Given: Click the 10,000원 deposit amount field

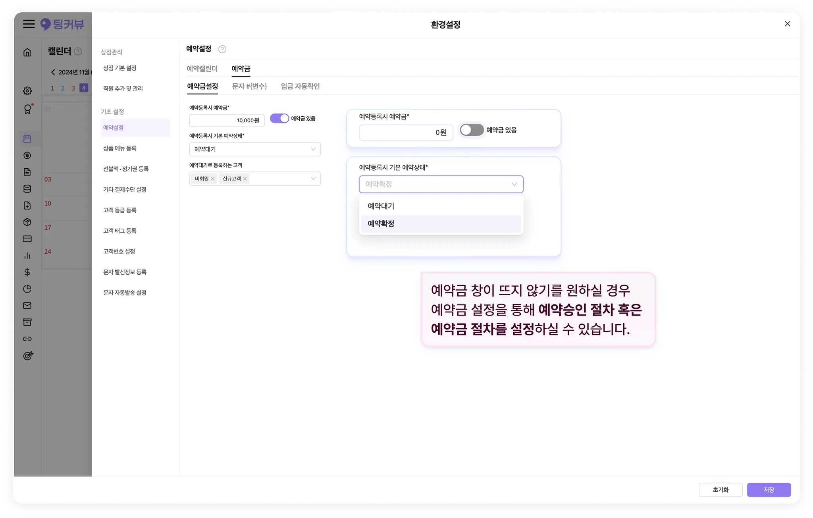Looking at the screenshot, I should coord(227,120).
